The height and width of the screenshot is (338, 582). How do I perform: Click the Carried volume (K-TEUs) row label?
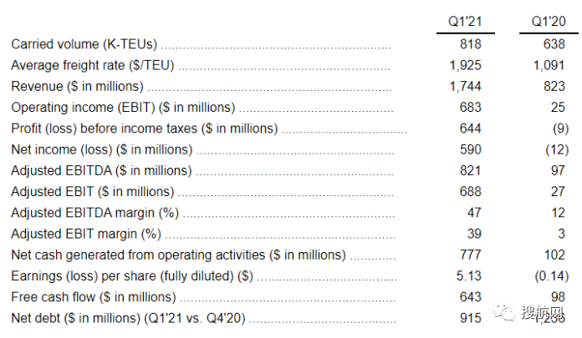pos(84,43)
